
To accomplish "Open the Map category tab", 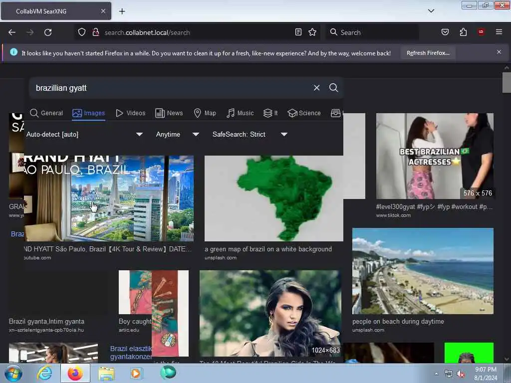I will [x=205, y=113].
